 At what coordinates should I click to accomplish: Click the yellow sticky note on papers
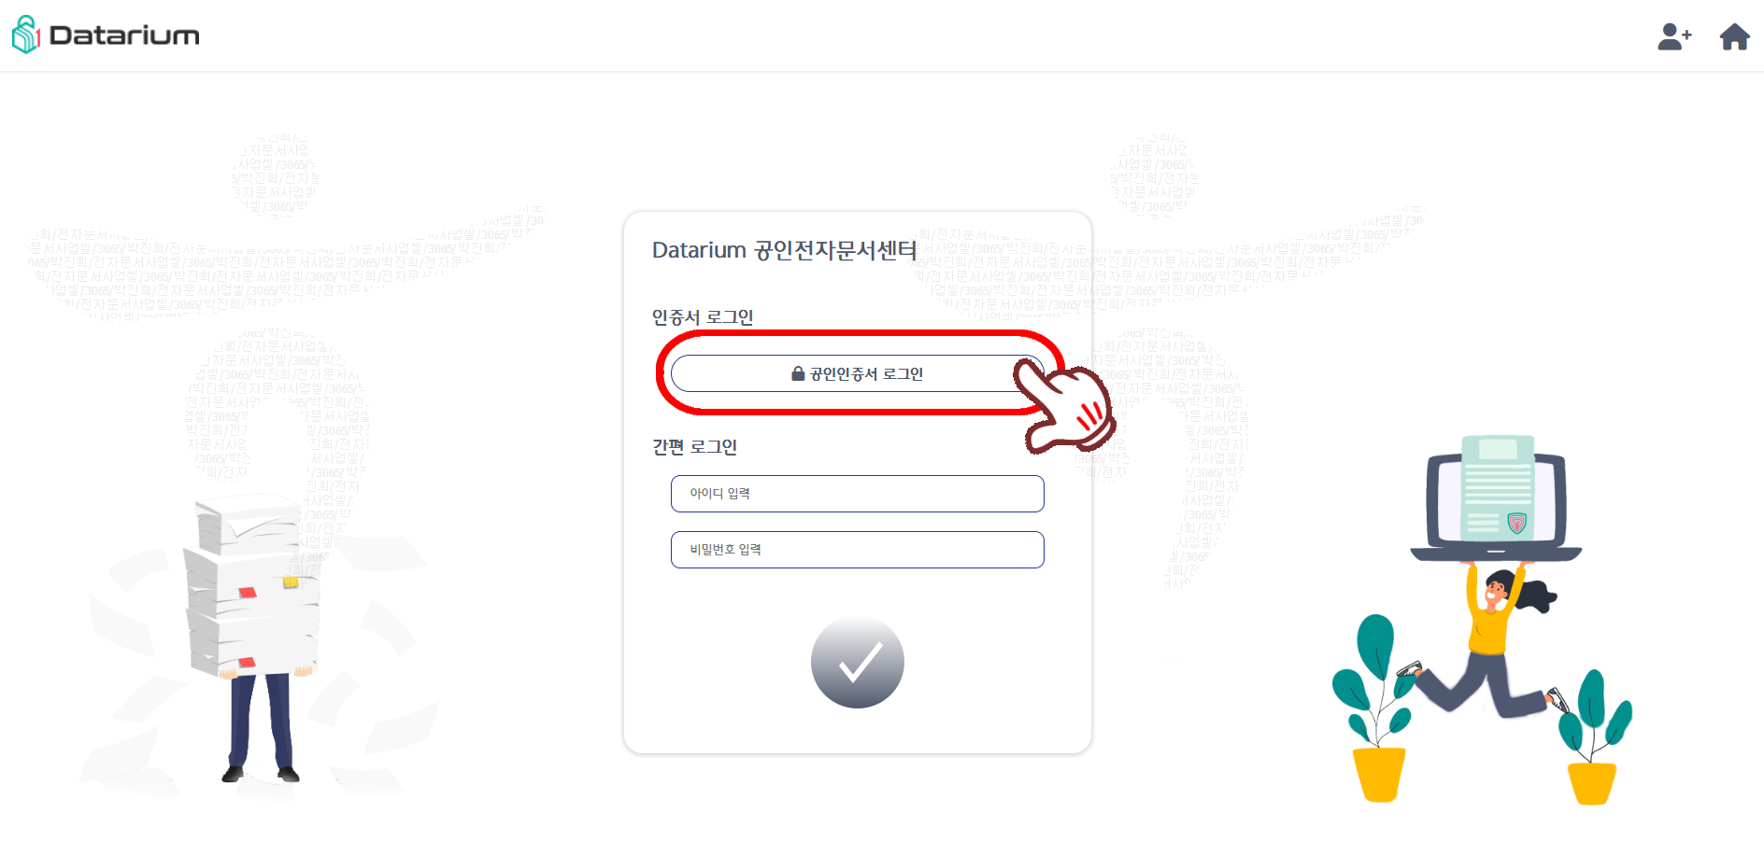point(291,582)
